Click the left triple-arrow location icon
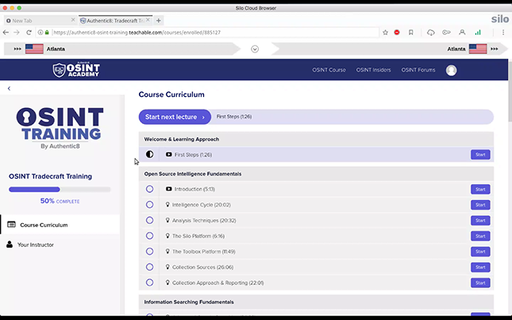512x320 pixels. (17, 49)
